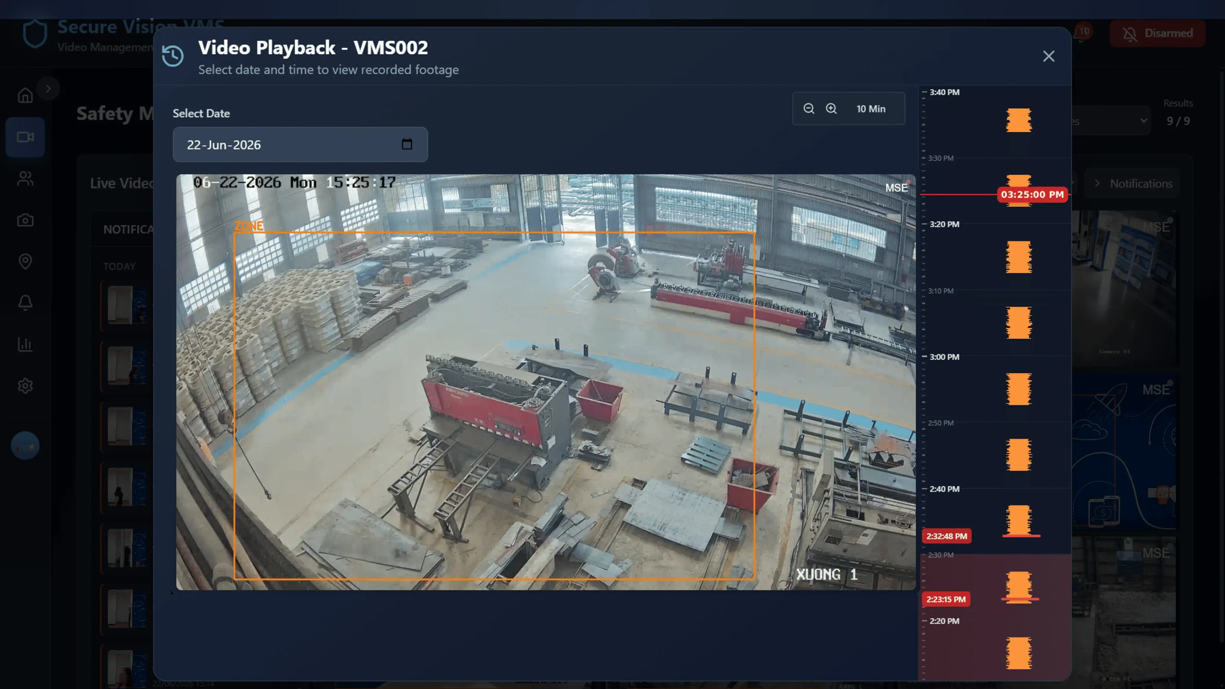Toggle the Disarmed alarm button
The height and width of the screenshot is (689, 1225).
click(x=1157, y=33)
